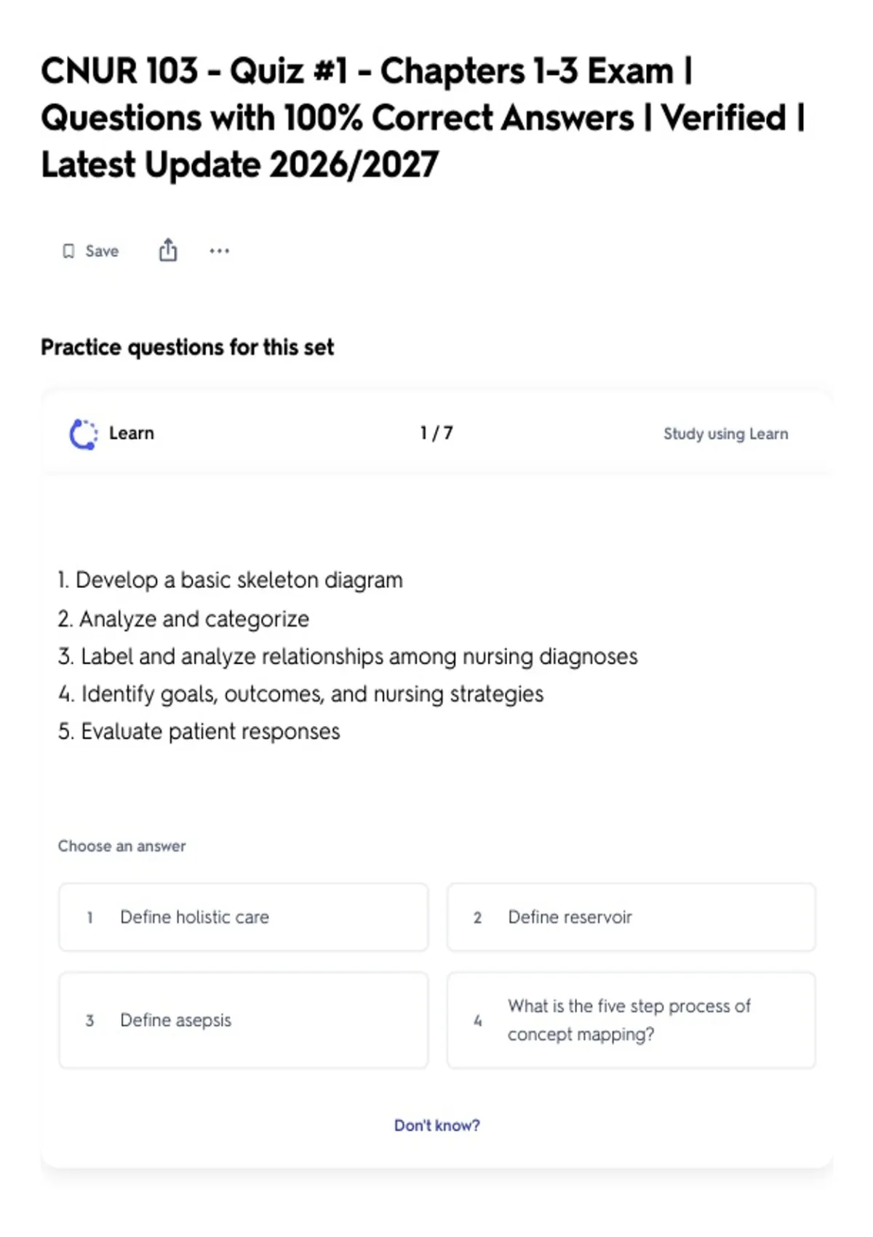Click the Learn mode circular icon
873x1237 pixels.
pyautogui.click(x=83, y=434)
